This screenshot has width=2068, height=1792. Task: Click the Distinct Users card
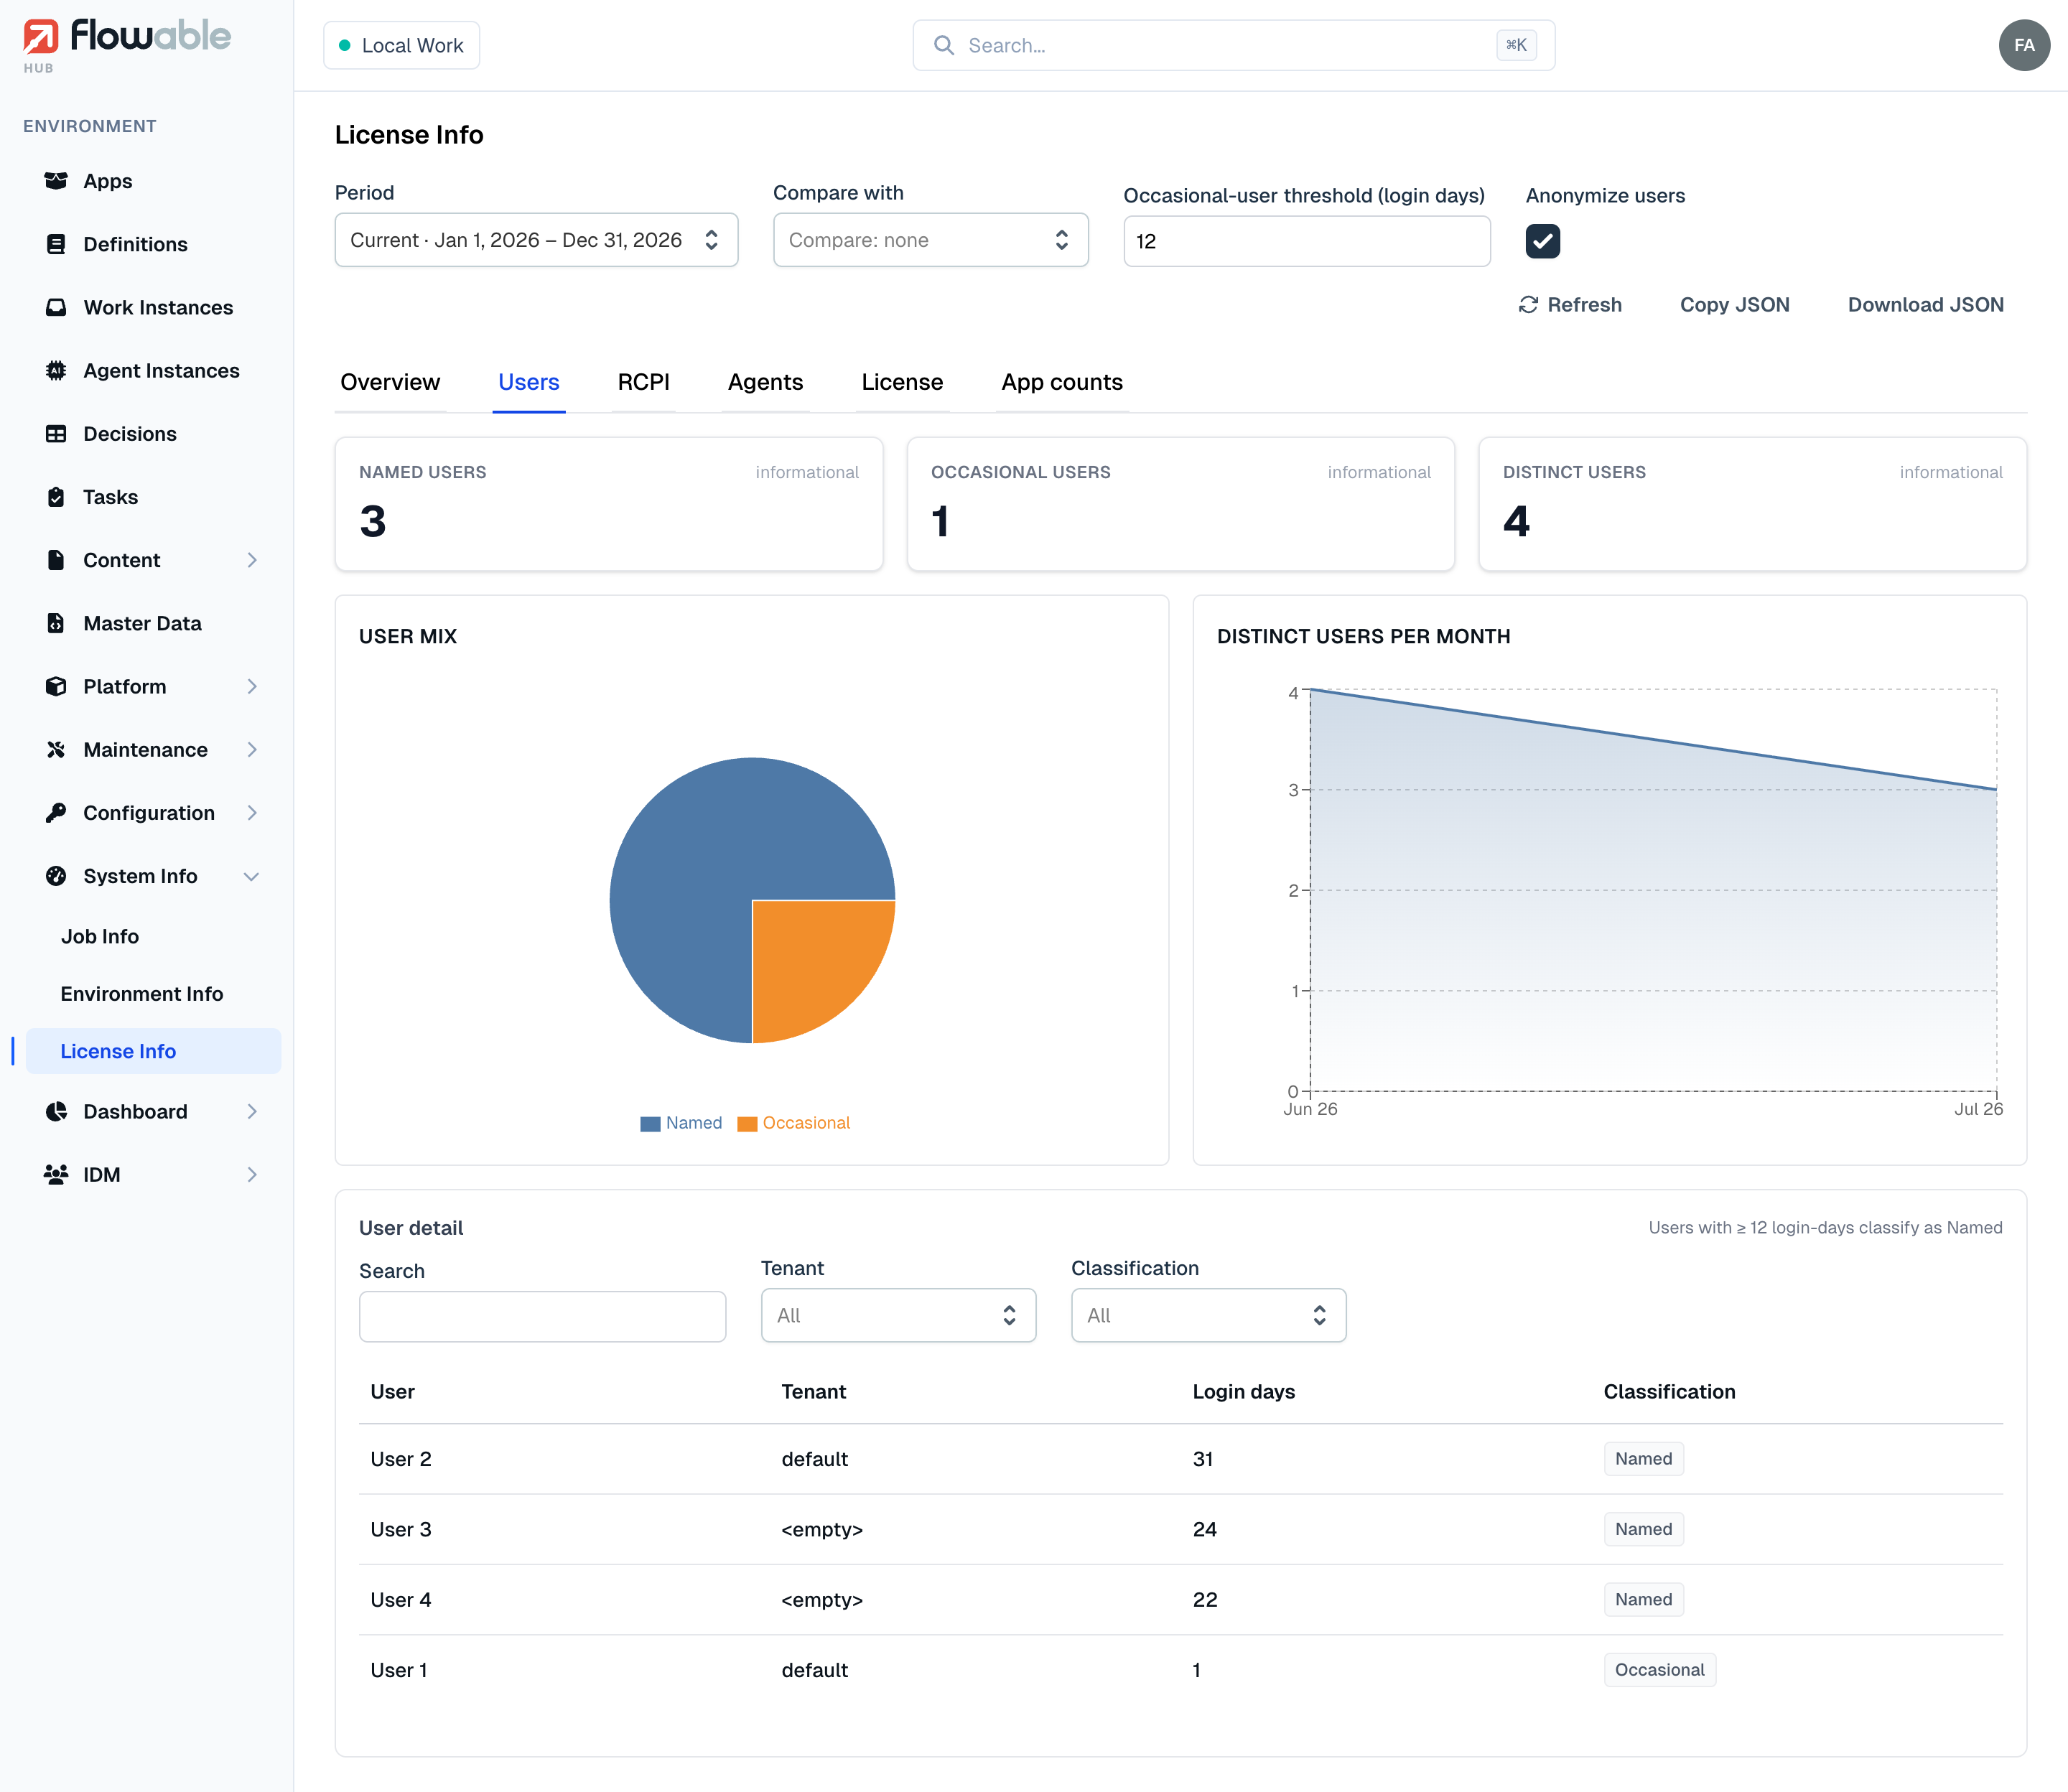[x=1752, y=504]
